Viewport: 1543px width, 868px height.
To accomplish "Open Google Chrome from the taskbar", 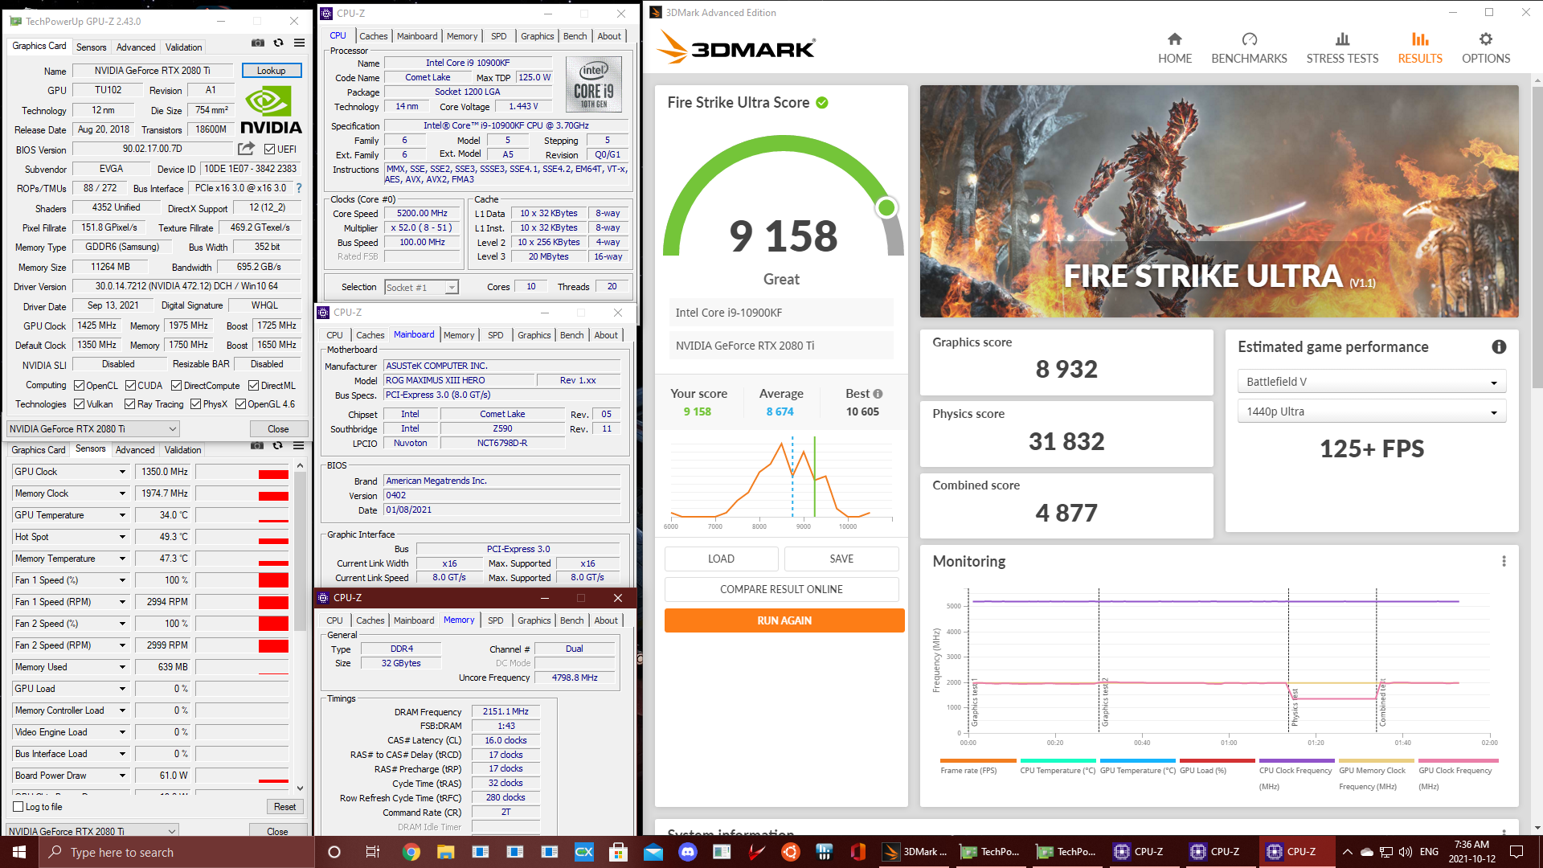I will 411,852.
